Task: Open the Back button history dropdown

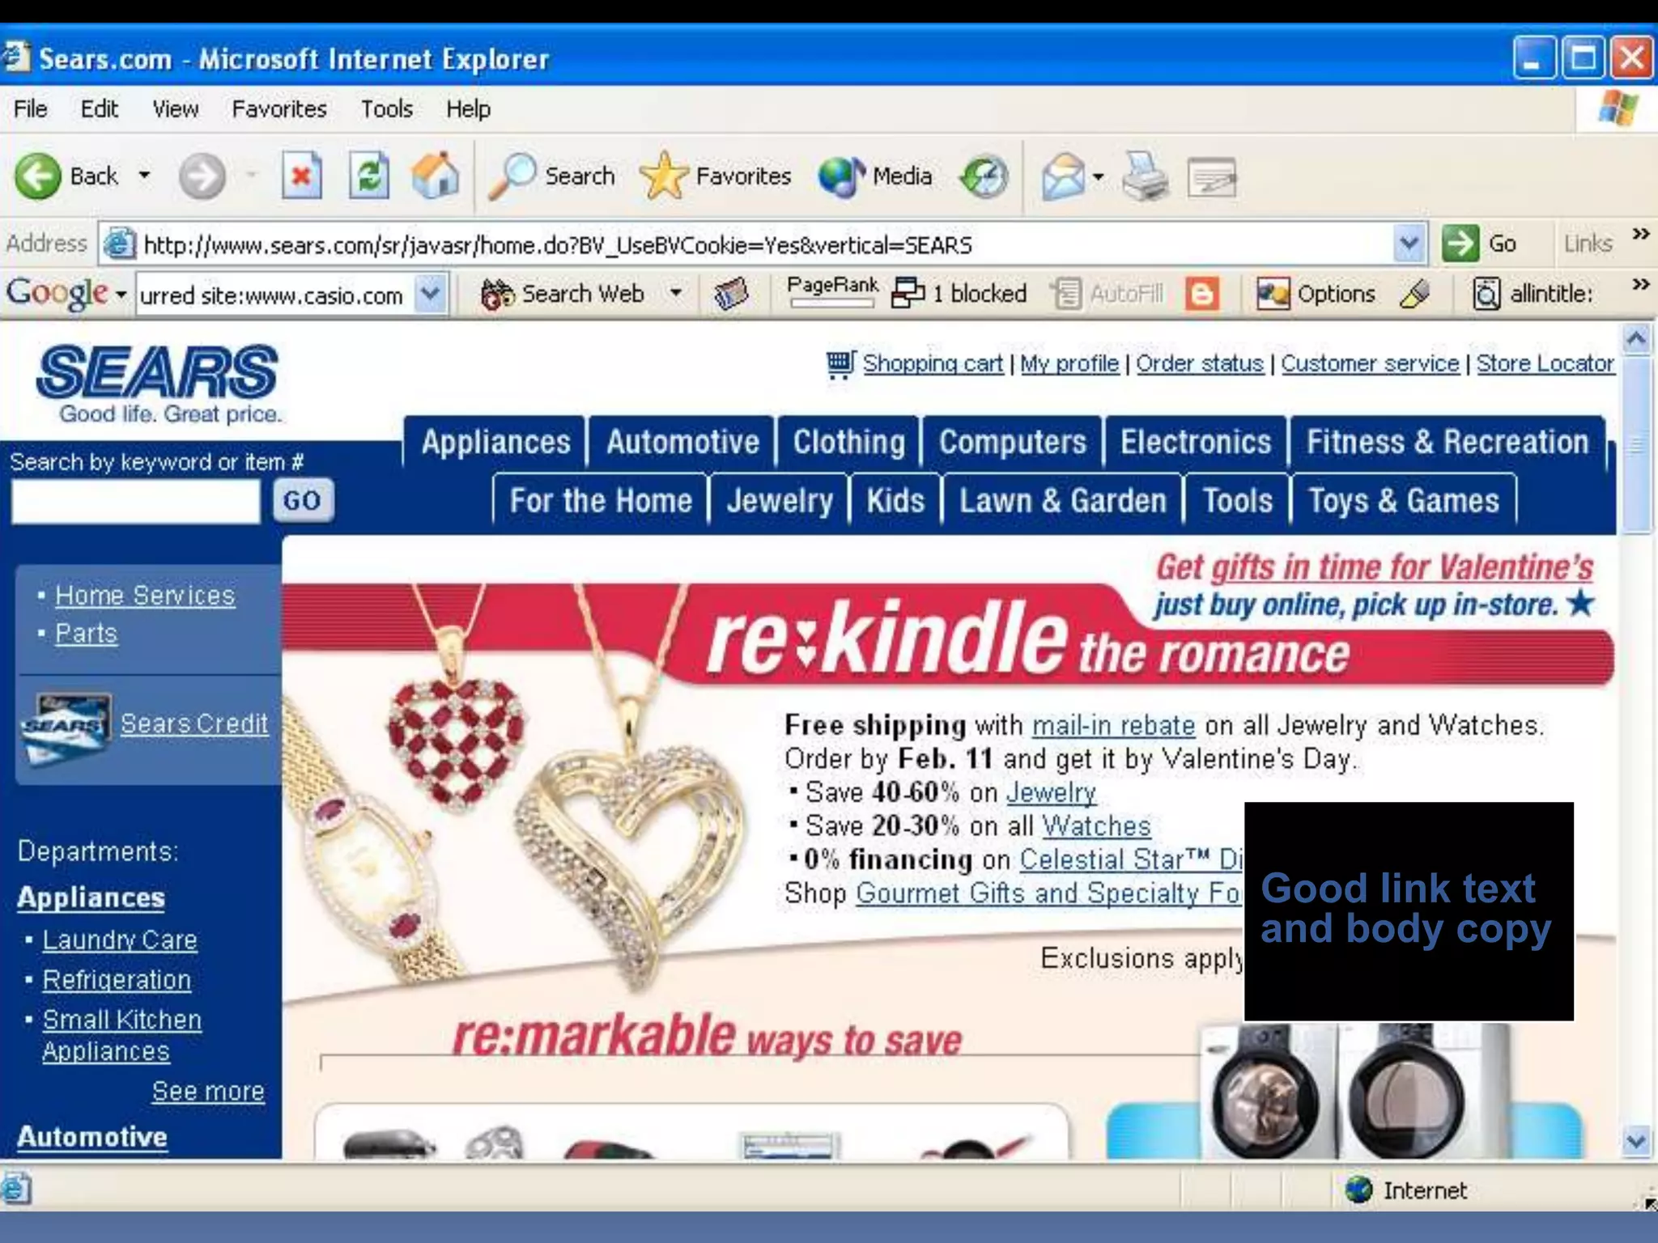Action: click(x=144, y=175)
